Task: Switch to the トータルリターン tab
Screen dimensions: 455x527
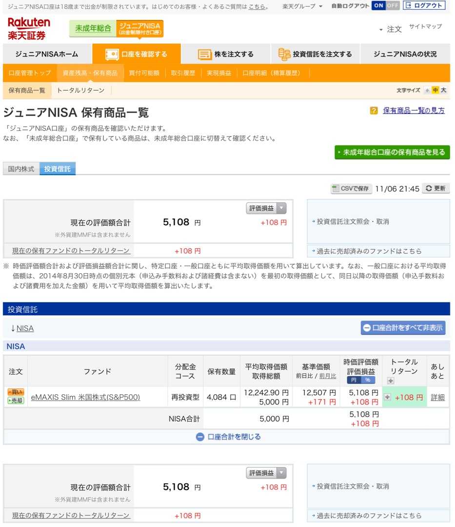Action: coord(80,90)
